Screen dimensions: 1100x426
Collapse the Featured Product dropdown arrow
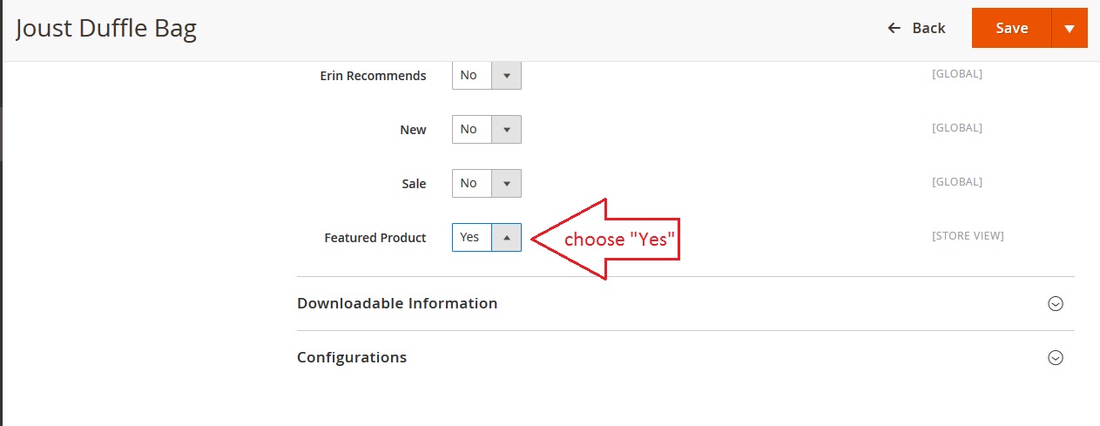[506, 238]
